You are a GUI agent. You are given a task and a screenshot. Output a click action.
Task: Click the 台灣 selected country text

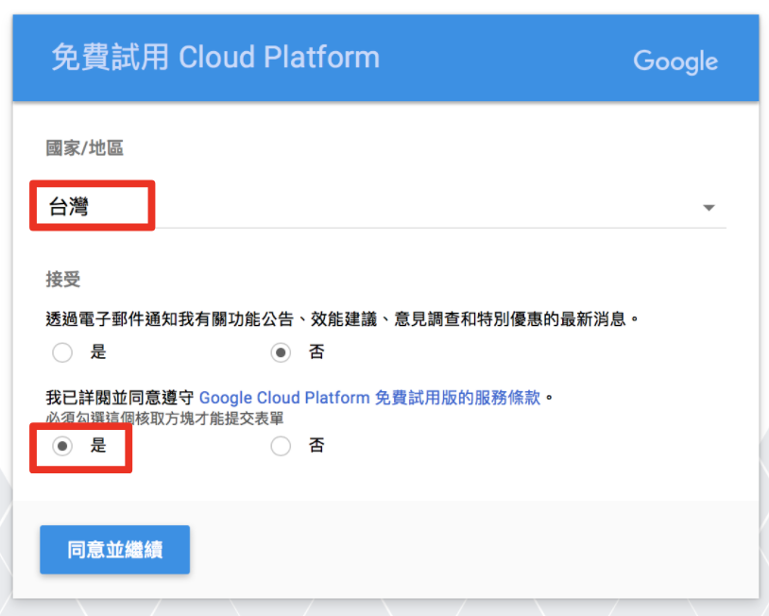69,207
